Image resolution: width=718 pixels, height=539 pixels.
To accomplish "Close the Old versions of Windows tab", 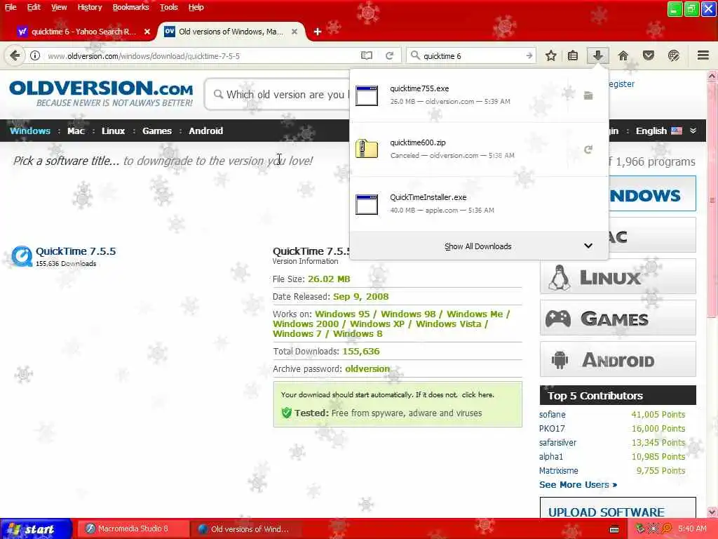I will point(294,32).
